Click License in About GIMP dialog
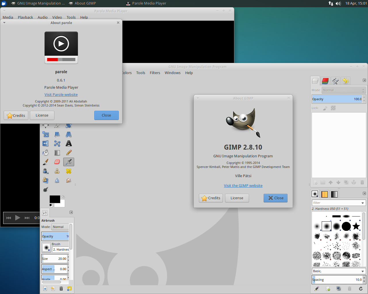The height and width of the screenshot is (294, 368). pos(237,198)
